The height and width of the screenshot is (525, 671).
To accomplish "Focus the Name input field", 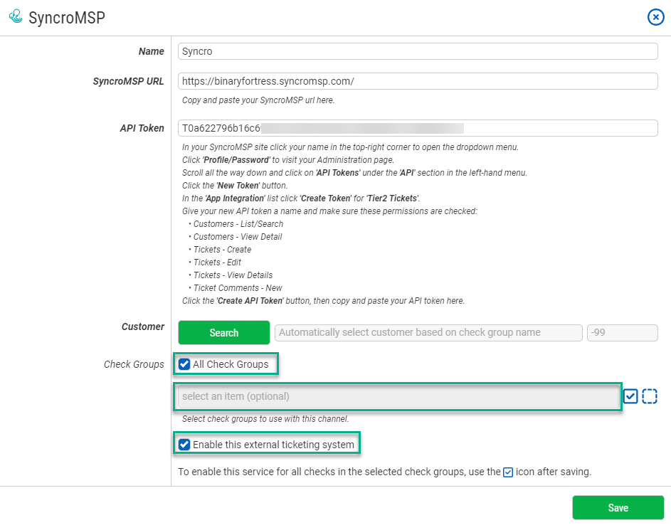I will (x=417, y=51).
